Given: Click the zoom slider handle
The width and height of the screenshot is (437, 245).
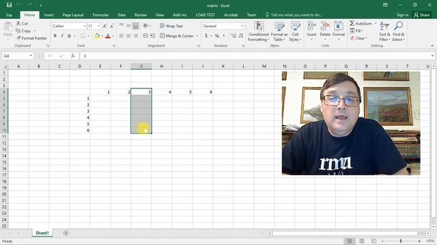Looking at the screenshot, I should click(401, 241).
